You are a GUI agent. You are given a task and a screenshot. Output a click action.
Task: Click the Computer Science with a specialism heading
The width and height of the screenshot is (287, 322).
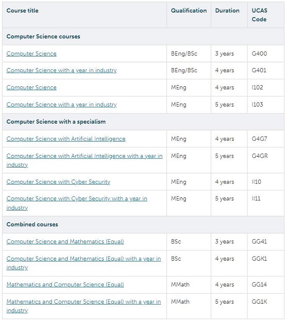coord(56,122)
